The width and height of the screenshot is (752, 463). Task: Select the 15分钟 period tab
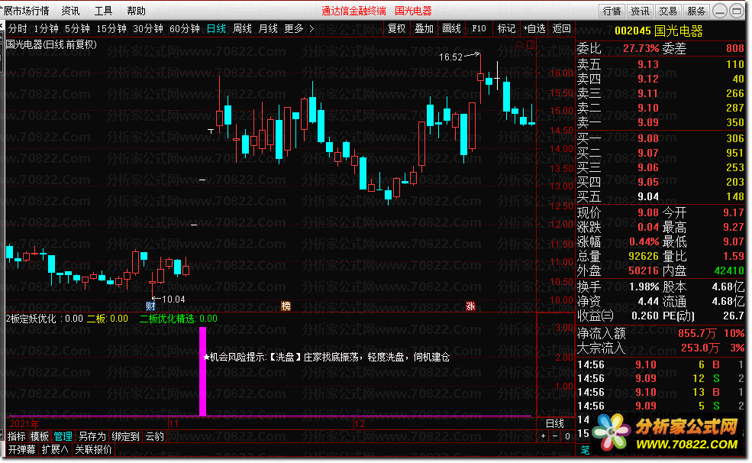point(111,29)
